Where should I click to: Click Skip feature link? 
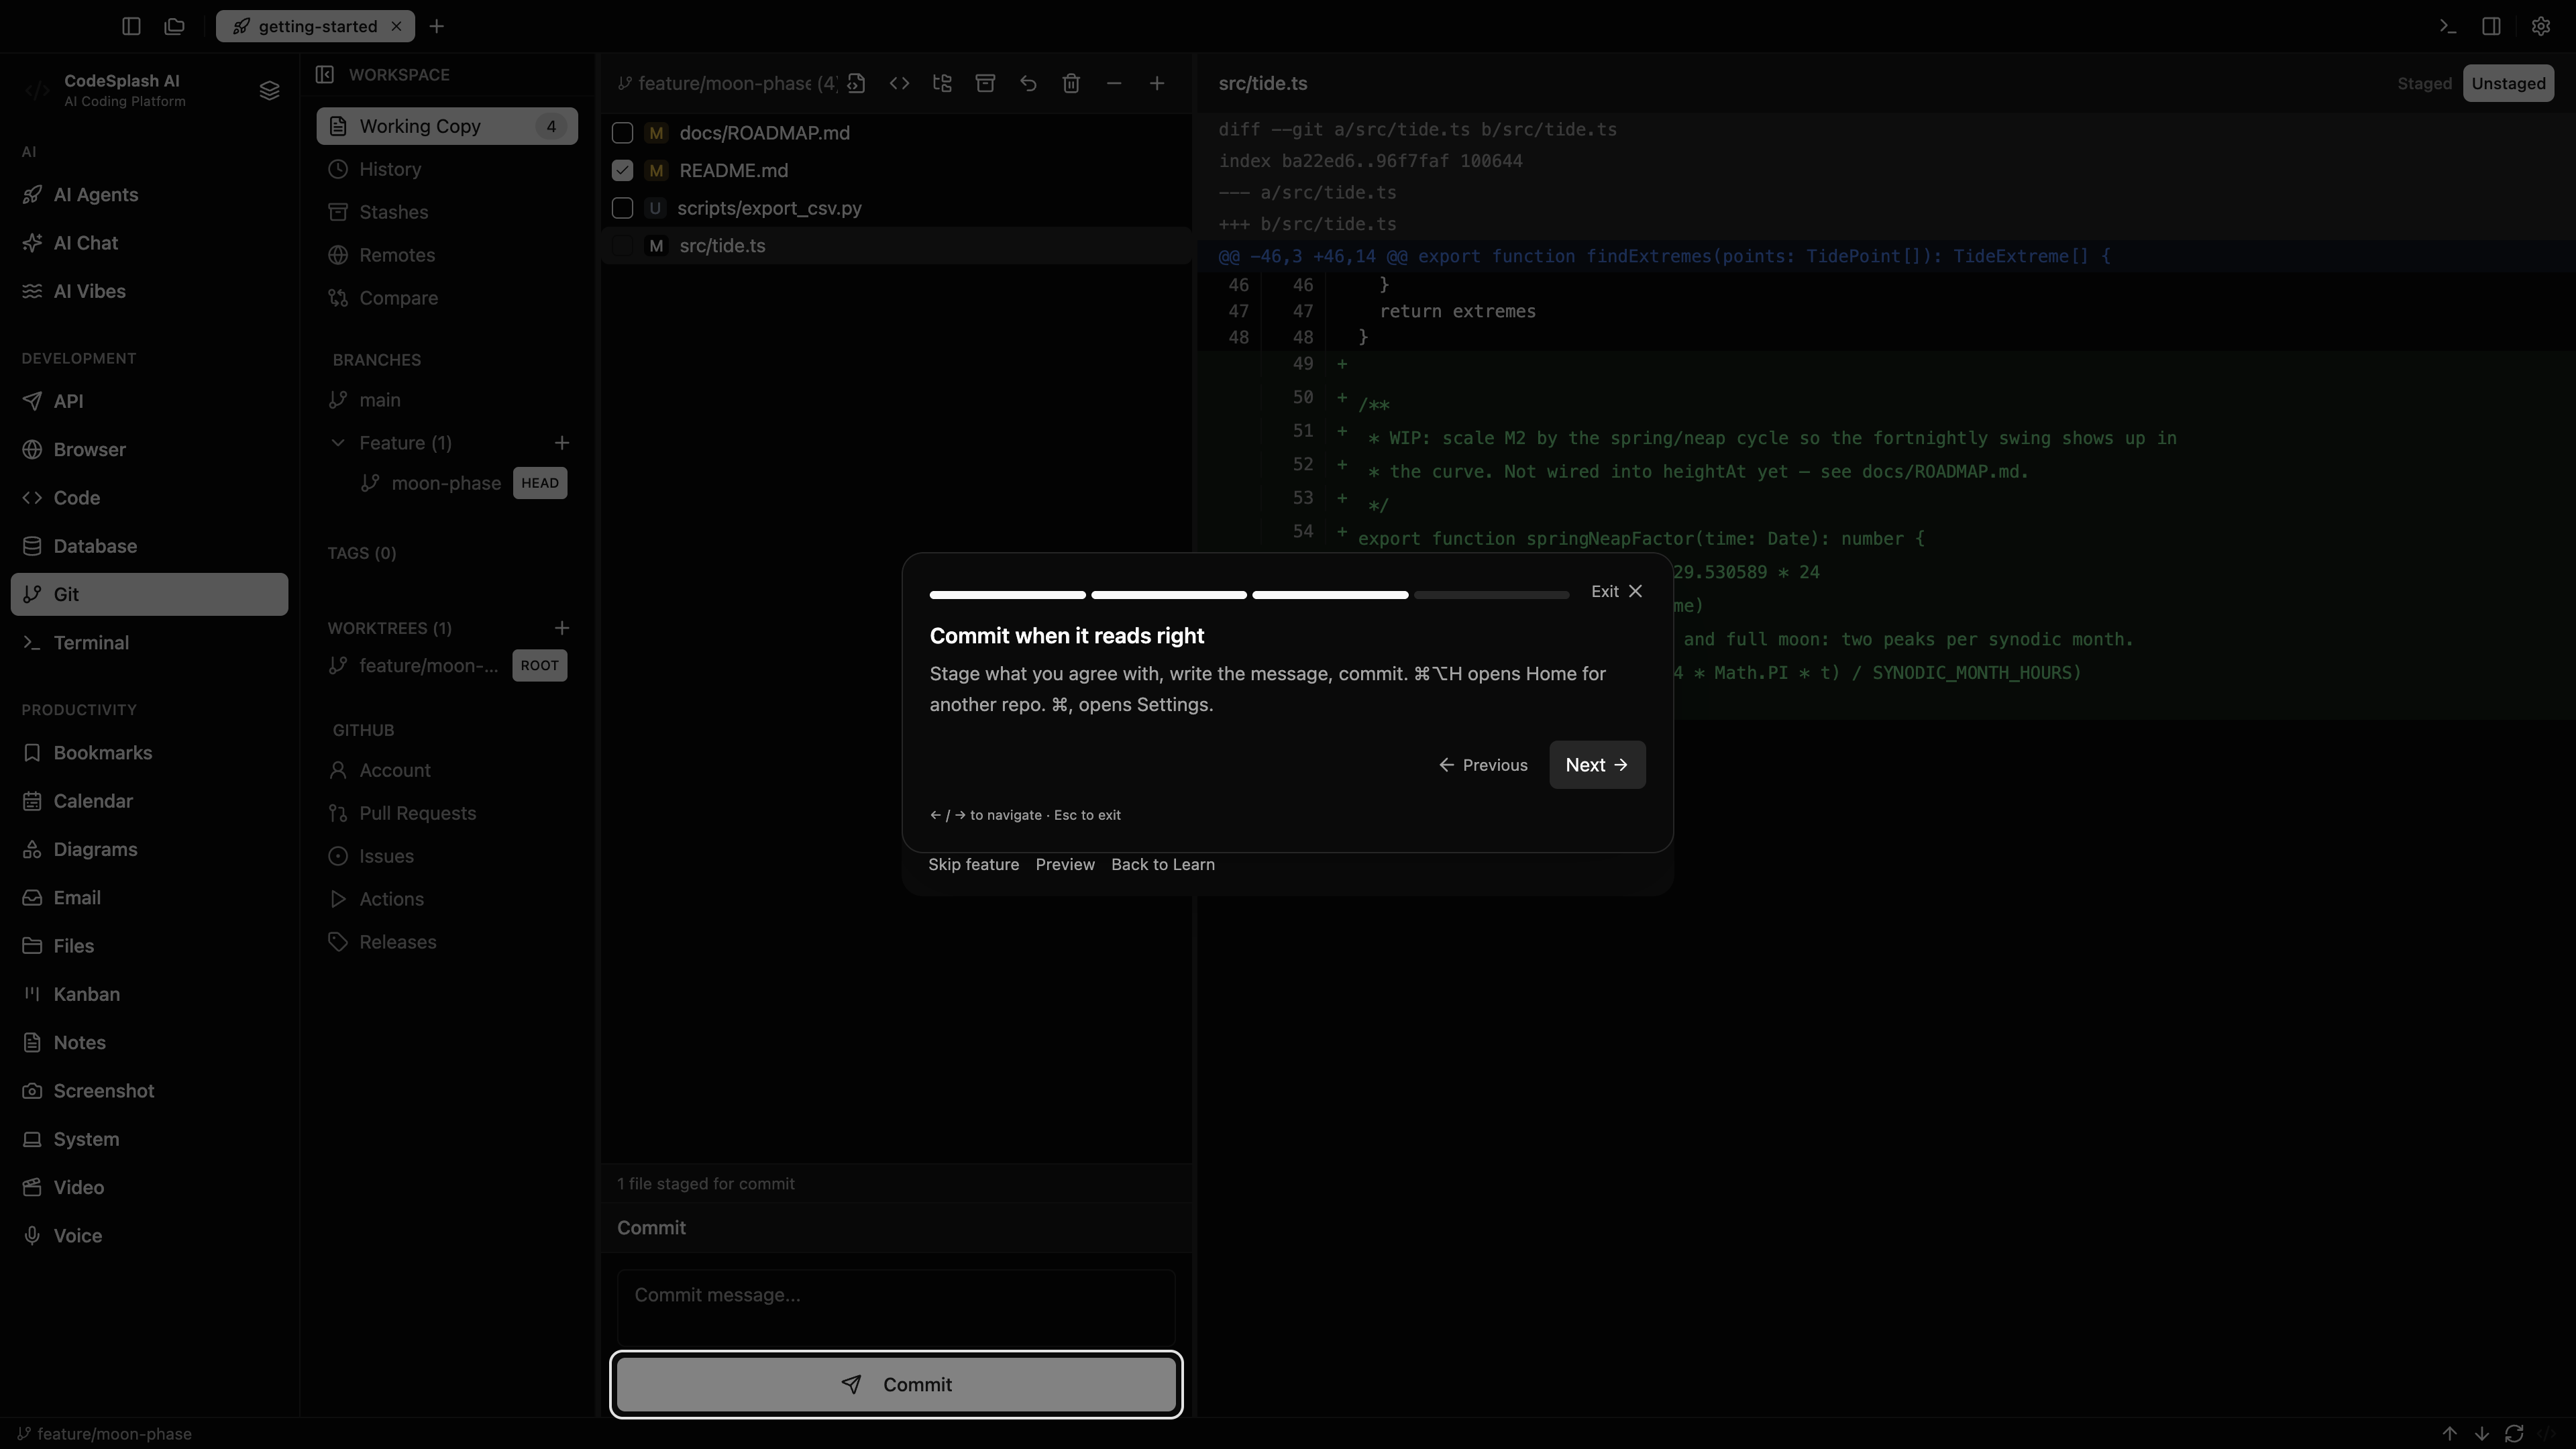973,864
